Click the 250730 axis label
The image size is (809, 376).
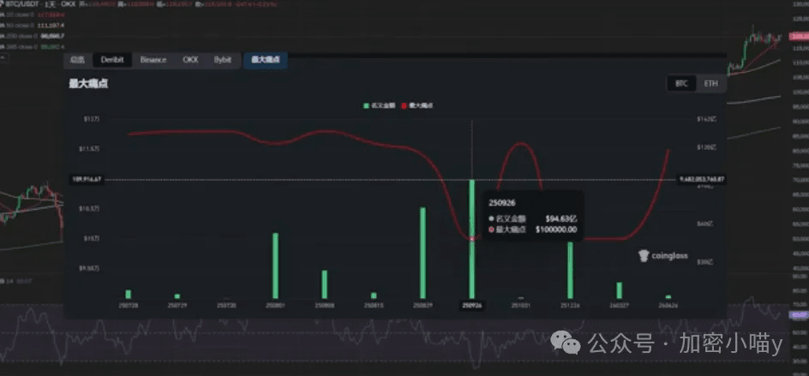point(226,305)
